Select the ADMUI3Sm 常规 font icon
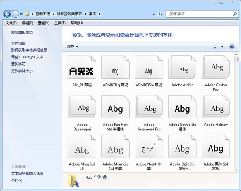 (149, 67)
